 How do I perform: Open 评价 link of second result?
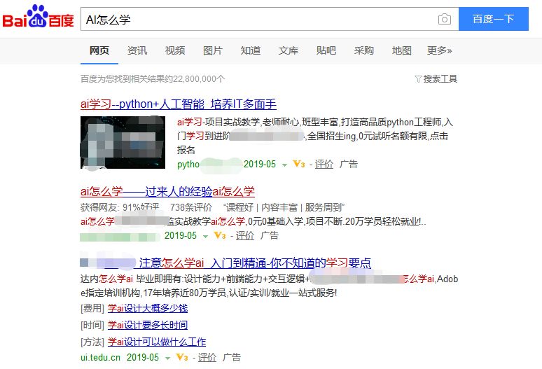coord(244,236)
